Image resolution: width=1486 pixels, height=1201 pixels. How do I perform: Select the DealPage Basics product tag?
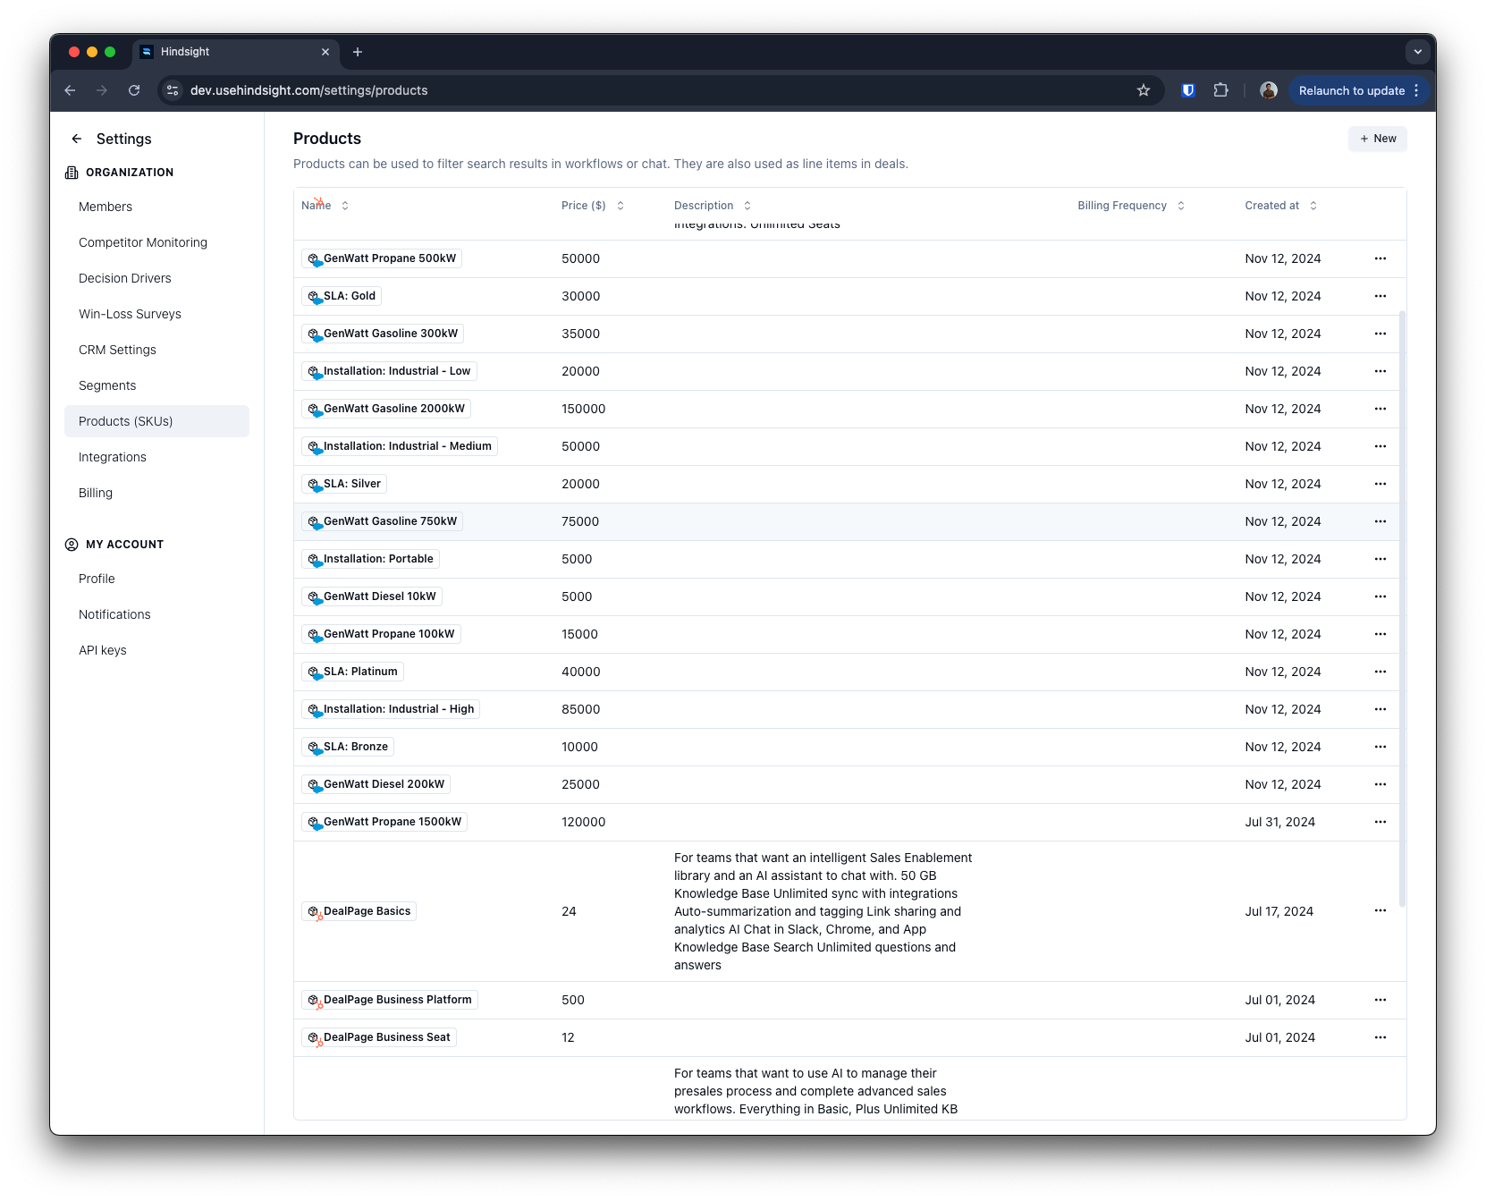point(359,911)
